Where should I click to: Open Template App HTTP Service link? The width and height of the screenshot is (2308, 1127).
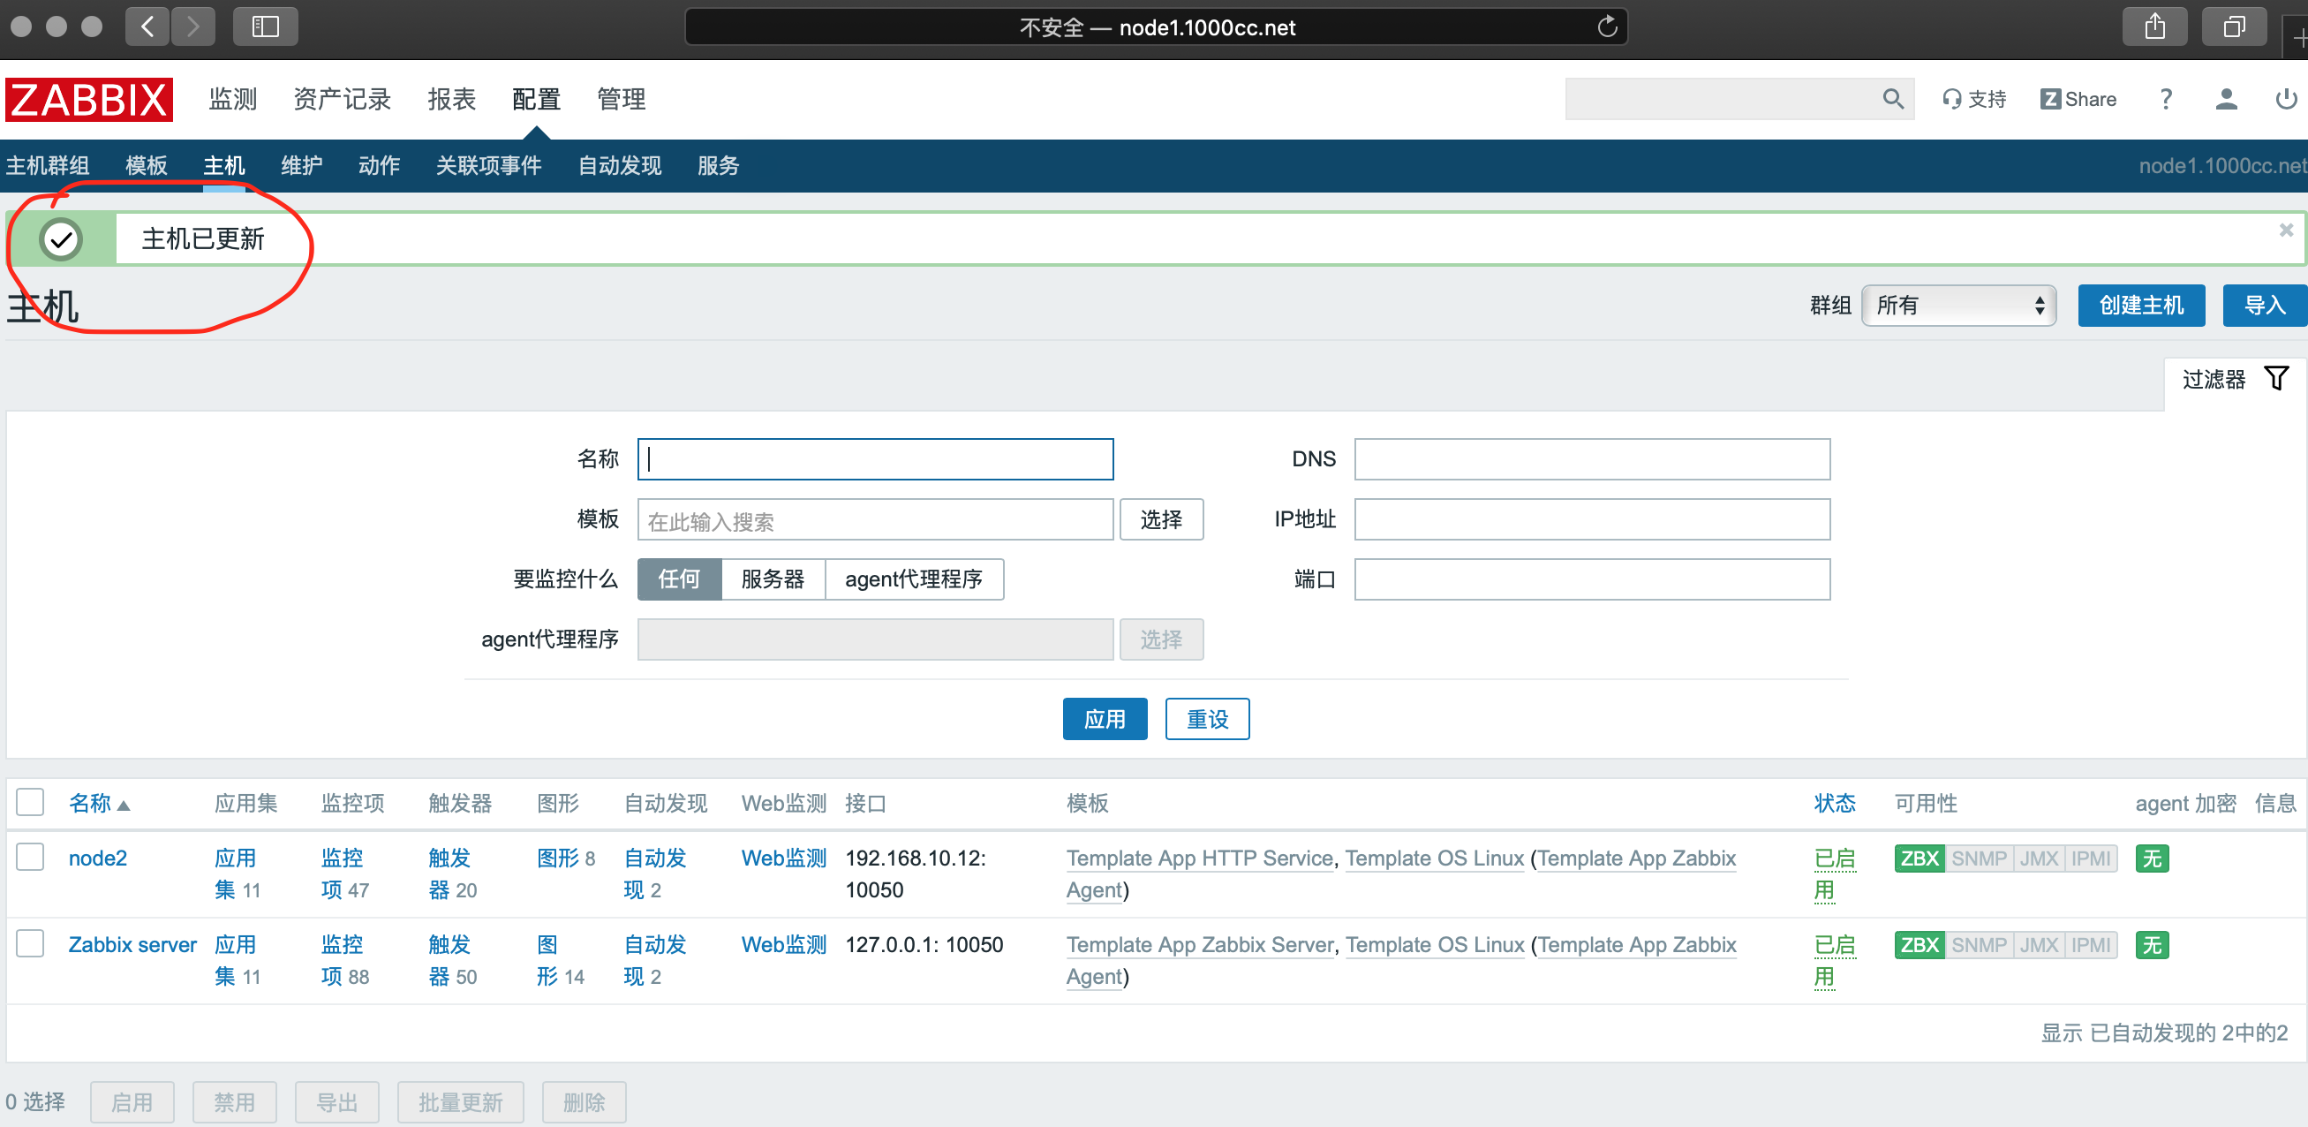[x=1199, y=858]
